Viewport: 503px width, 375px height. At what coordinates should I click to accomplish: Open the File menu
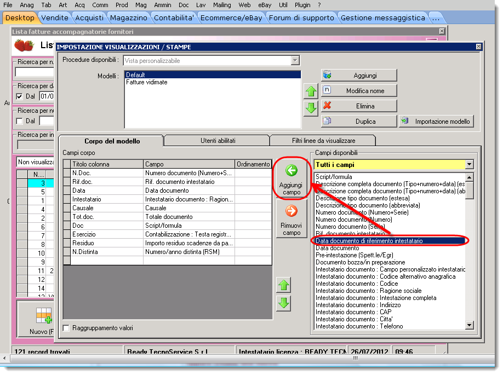8,5
